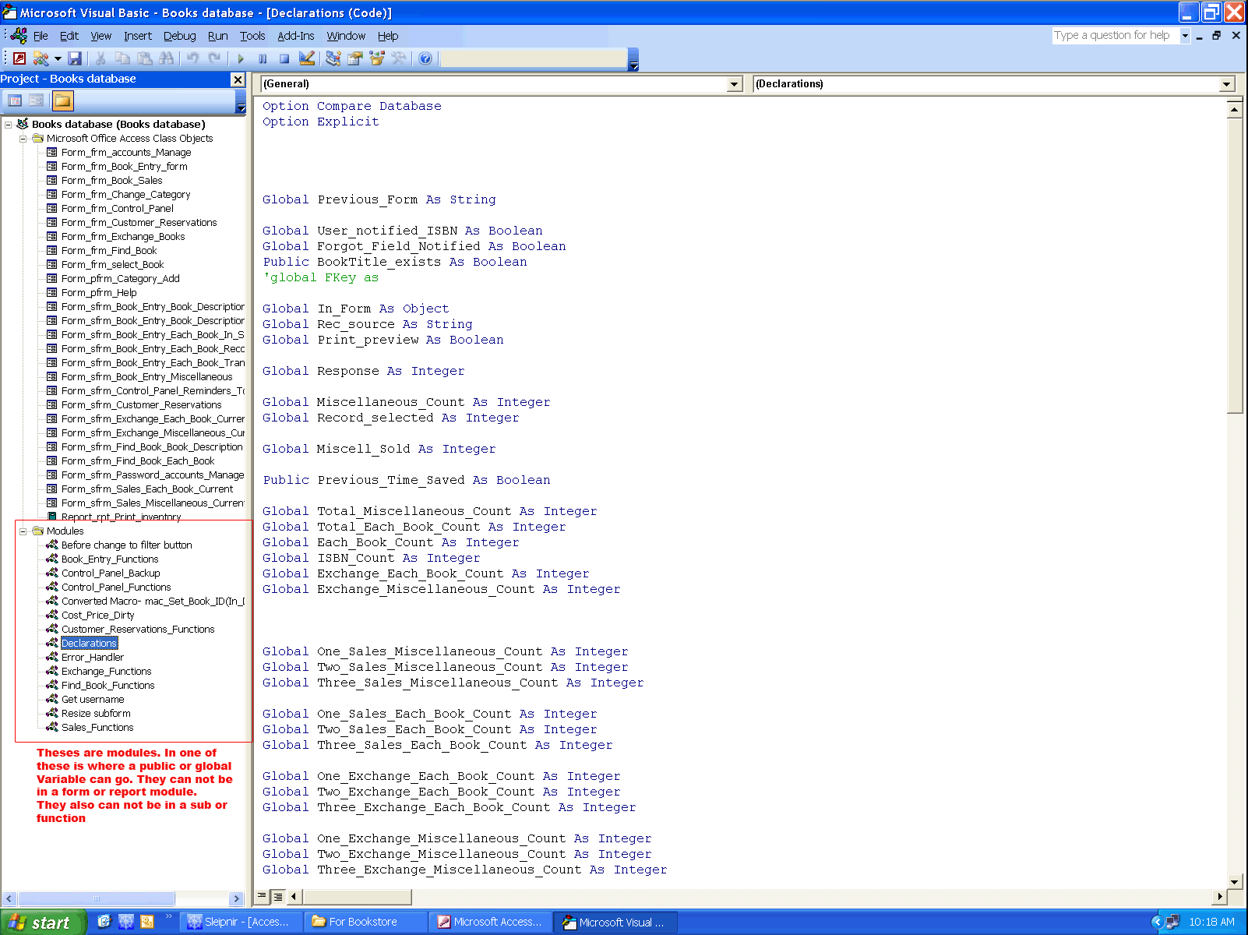The width and height of the screenshot is (1248, 935).
Task: Collapse Microsoft Office Access Class Objects folder
Action: [x=23, y=139]
